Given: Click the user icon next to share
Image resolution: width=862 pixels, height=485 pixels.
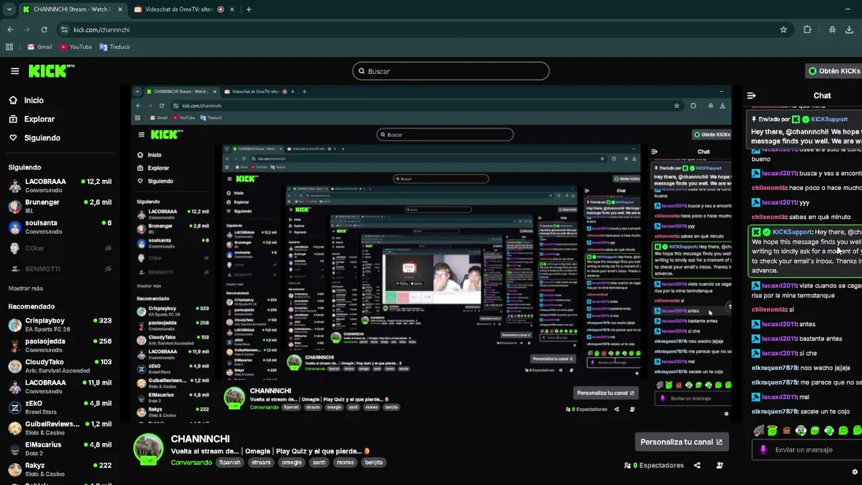Looking at the screenshot, I should pyautogui.click(x=720, y=465).
